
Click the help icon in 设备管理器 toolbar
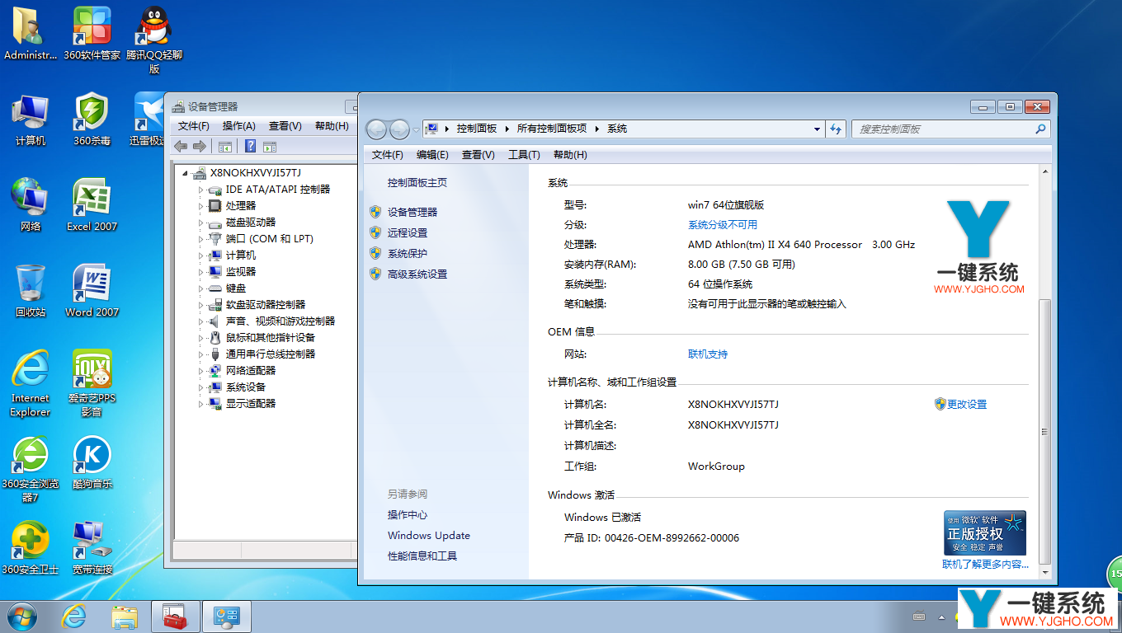click(250, 147)
